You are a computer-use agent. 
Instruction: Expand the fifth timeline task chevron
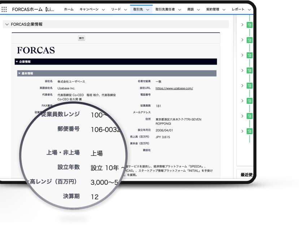pyautogui.click(x=242, y=85)
